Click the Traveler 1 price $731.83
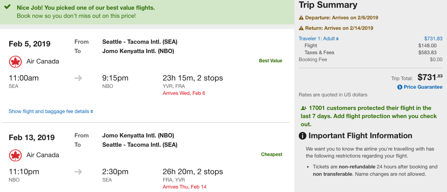Viewport: 447px width, 192px height. [433, 38]
